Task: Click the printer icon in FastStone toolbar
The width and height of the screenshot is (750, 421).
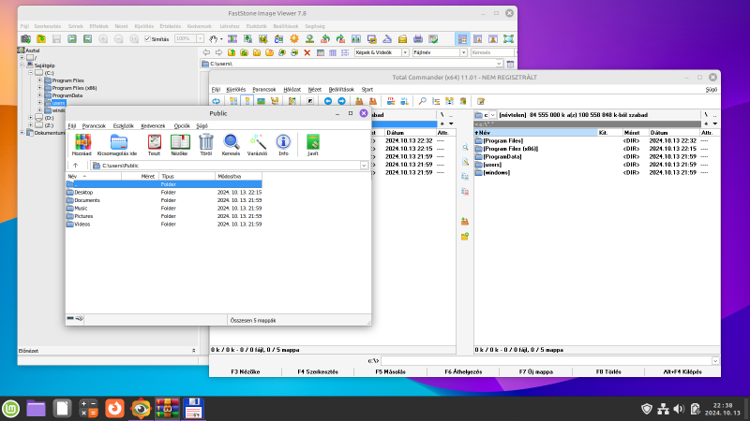Action: 418,39
